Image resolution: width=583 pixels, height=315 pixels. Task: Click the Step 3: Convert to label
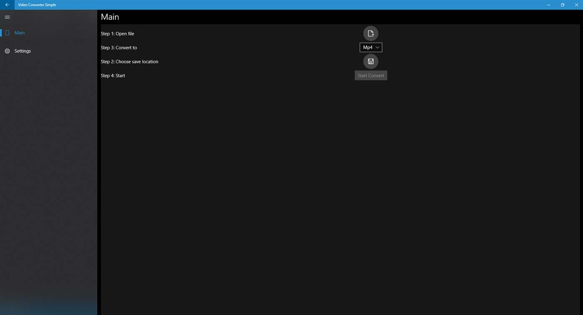pyautogui.click(x=119, y=47)
